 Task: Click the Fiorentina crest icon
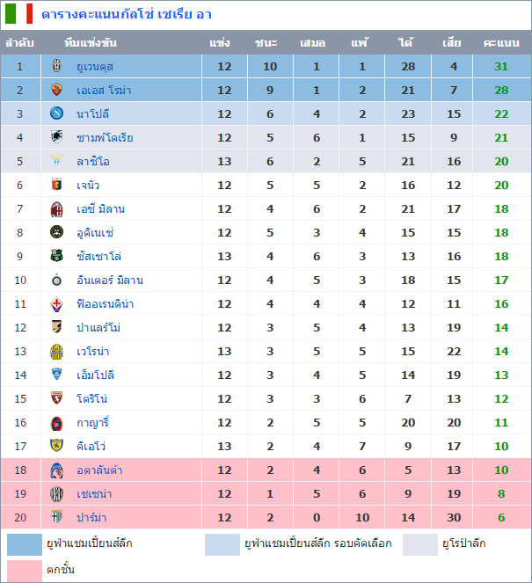[57, 303]
